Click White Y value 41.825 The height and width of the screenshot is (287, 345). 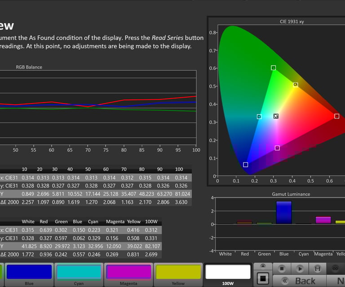tap(29, 246)
